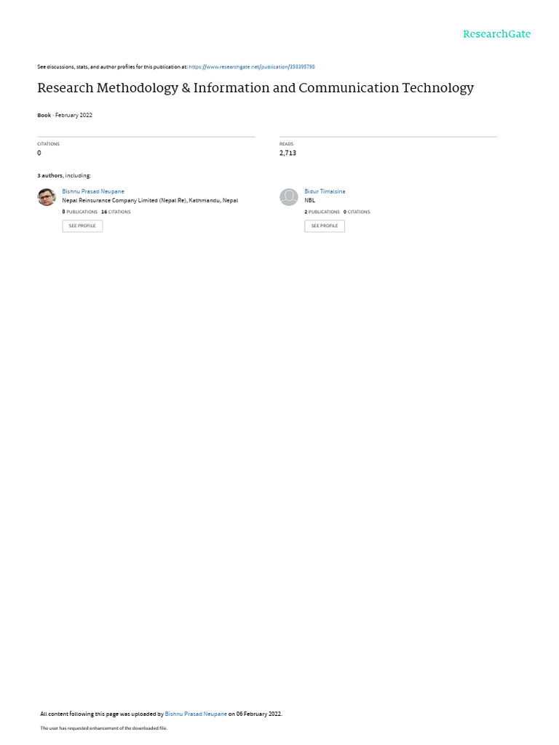Open Bishnu Prasad Neupane's profile photo
Viewport: 559px width, 745px height.
[x=47, y=196]
